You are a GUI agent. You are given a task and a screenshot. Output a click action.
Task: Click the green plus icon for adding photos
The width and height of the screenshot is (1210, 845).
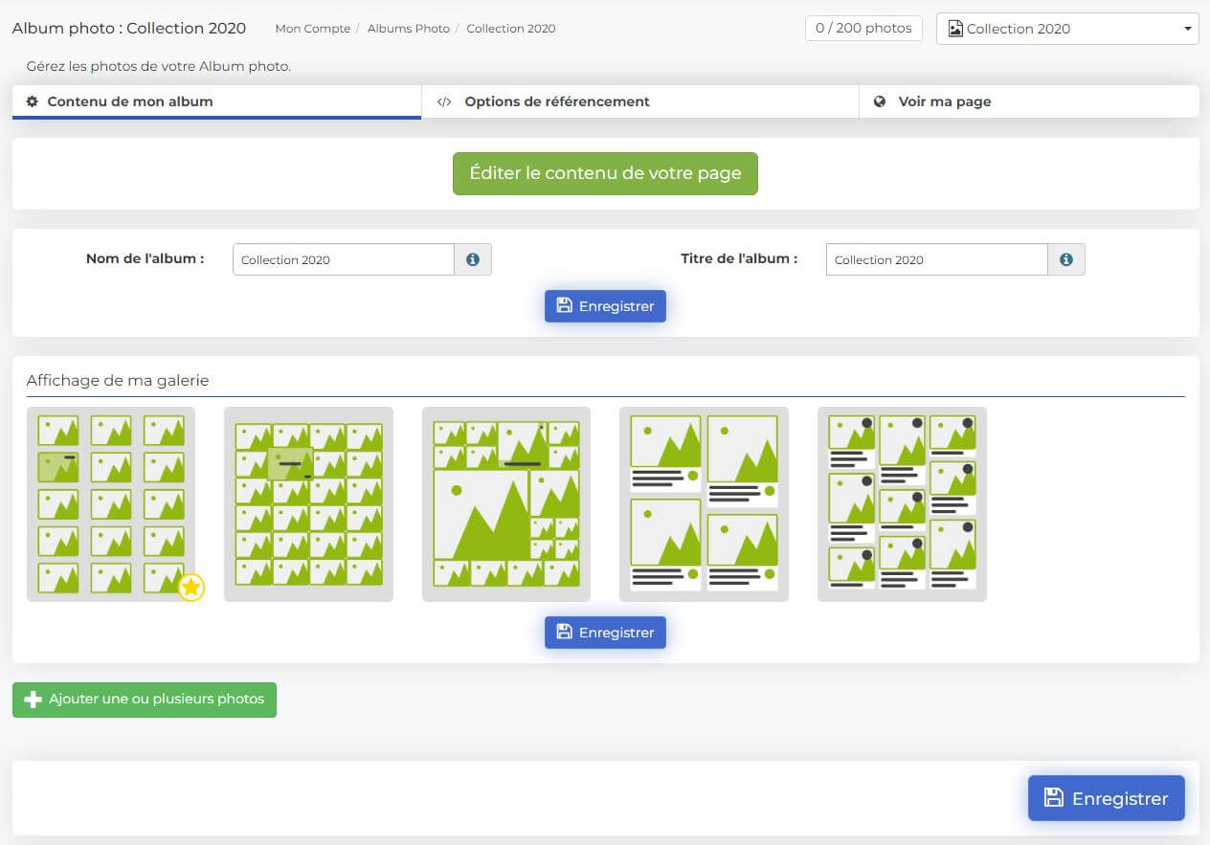33,700
